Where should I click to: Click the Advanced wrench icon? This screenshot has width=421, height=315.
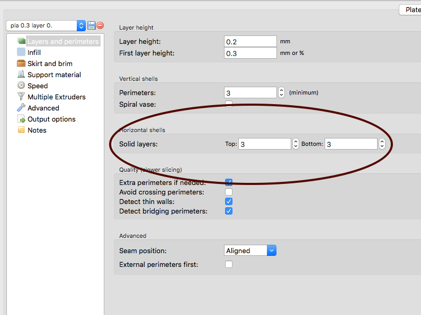(x=21, y=108)
